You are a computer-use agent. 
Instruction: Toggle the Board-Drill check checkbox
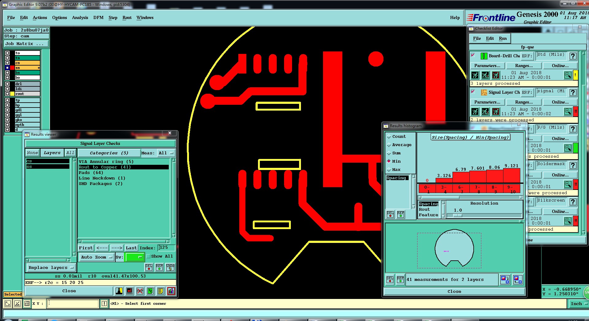[x=473, y=55]
